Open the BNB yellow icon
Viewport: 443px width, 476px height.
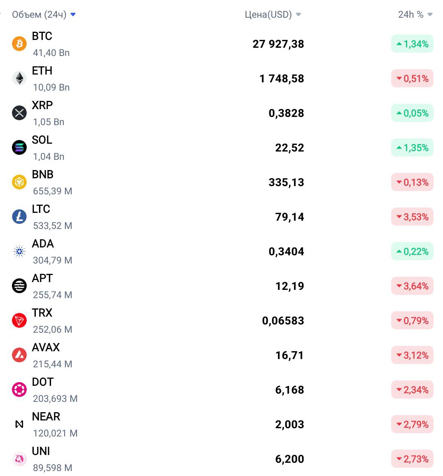pos(19,182)
